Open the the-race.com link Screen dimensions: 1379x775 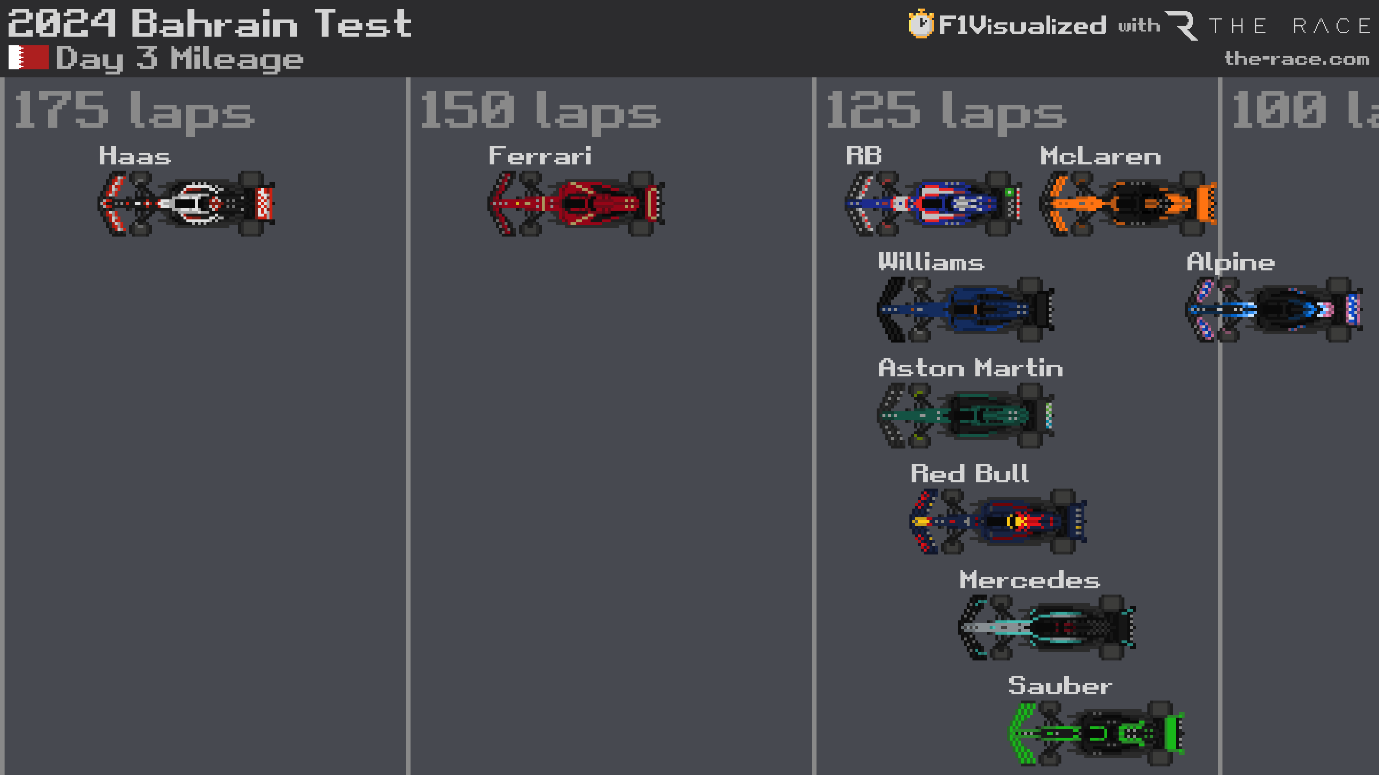click(x=1297, y=58)
